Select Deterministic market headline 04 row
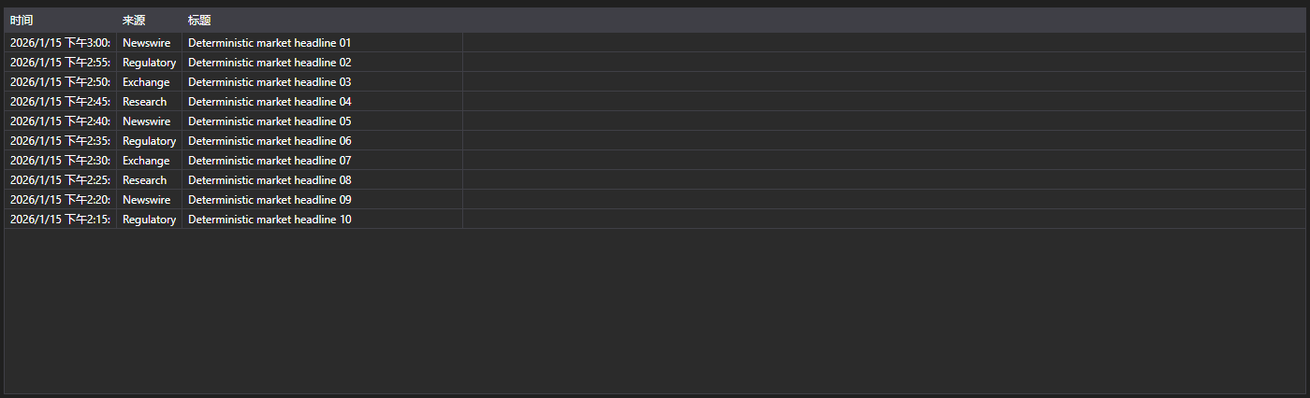The height and width of the screenshot is (398, 1310). click(x=654, y=101)
